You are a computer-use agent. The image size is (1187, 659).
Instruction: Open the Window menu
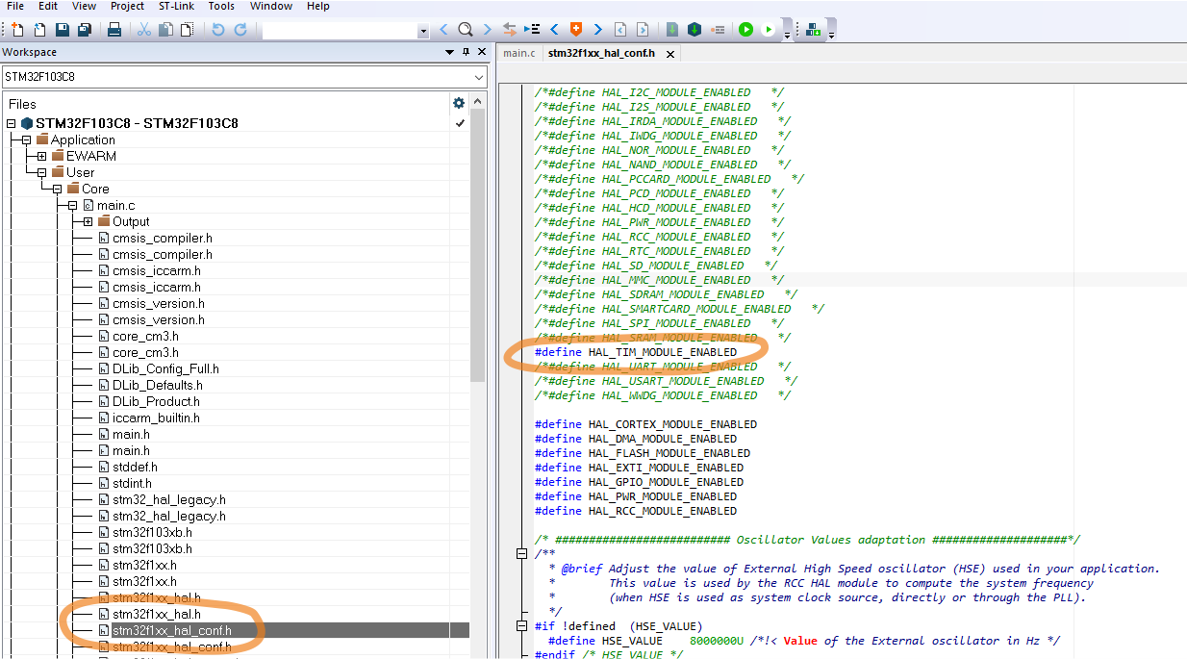click(x=271, y=6)
